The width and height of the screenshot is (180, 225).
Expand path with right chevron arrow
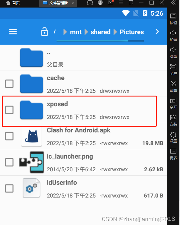[157, 32]
